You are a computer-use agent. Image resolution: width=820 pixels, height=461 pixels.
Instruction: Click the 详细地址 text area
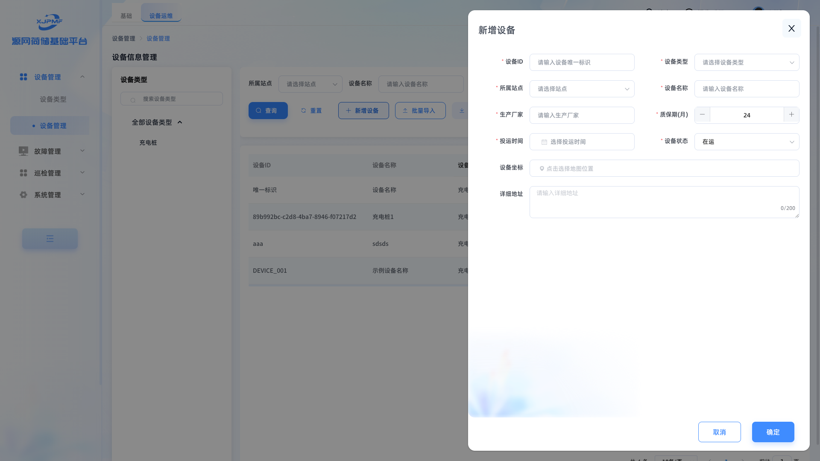point(664,202)
